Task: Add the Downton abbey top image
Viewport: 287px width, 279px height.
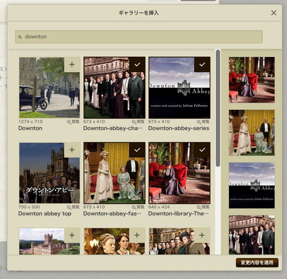Action: pyautogui.click(x=72, y=150)
